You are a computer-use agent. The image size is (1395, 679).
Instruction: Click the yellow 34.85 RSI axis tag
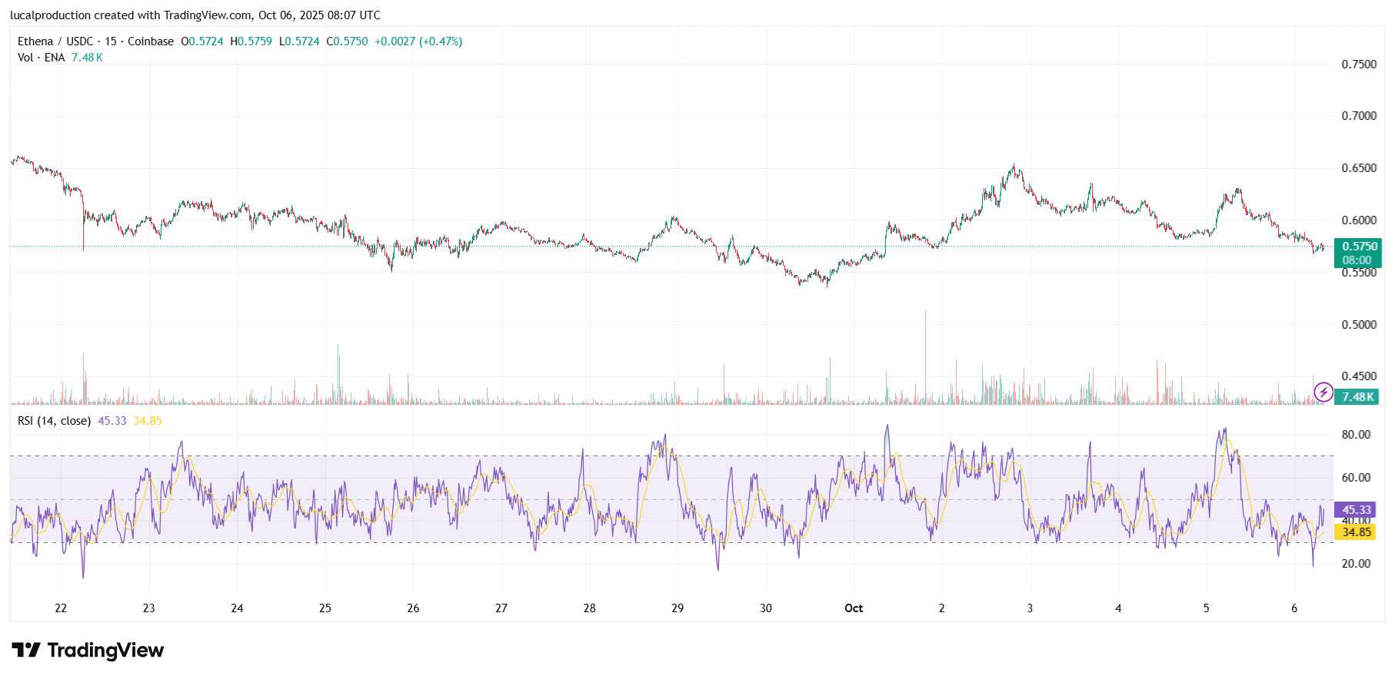pyautogui.click(x=1357, y=532)
